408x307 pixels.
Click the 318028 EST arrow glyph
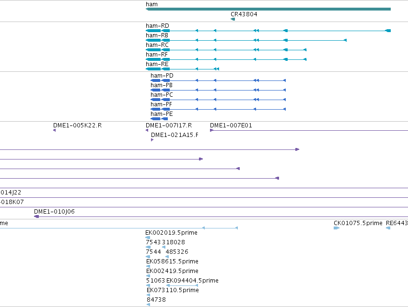(163, 247)
